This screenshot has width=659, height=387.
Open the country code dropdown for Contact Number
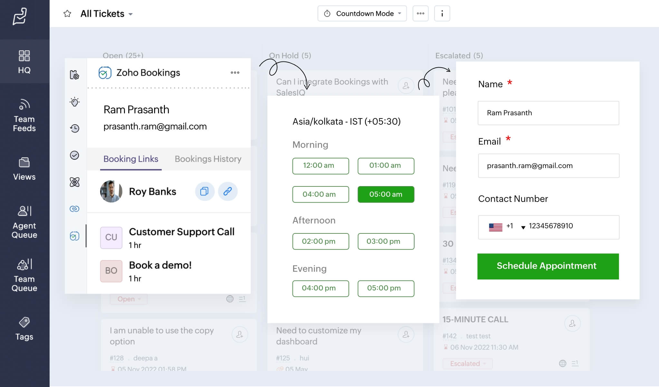click(x=523, y=227)
